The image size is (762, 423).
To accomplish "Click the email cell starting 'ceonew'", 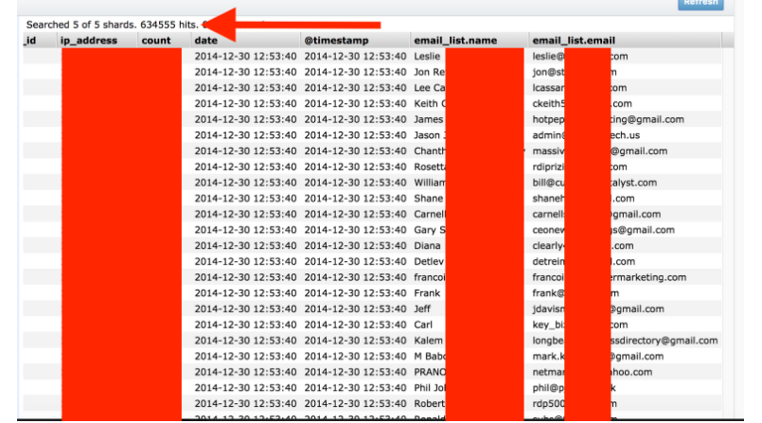I will [x=603, y=230].
